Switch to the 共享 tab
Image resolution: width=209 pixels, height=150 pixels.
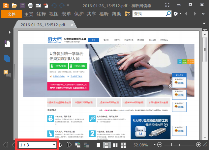(91, 14)
